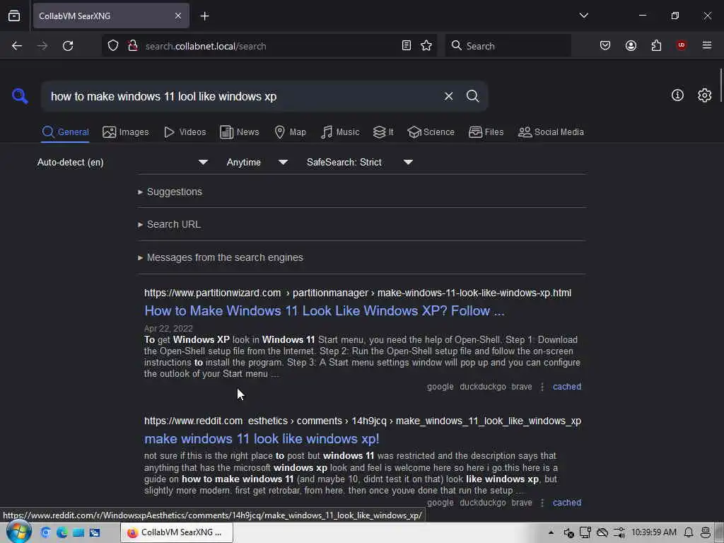Open the Windows Start orb

click(19, 532)
